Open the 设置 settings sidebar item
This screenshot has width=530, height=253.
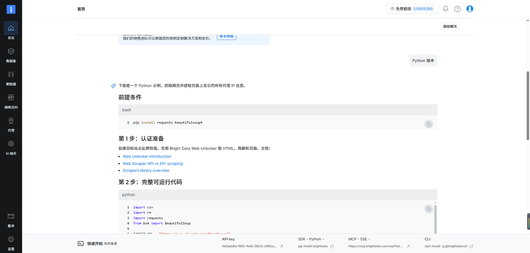pos(11,243)
